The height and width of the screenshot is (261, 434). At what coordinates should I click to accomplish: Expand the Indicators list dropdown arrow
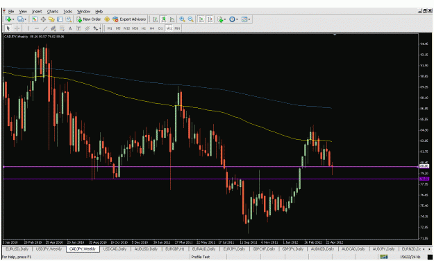tap(225, 19)
